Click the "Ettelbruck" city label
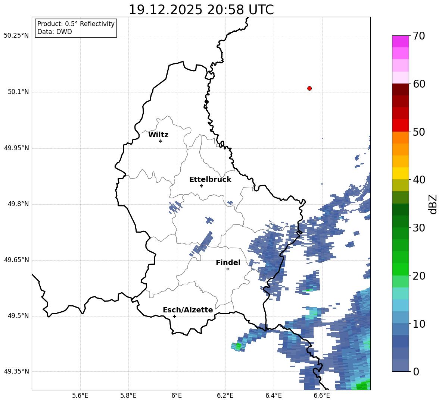 click(210, 180)
